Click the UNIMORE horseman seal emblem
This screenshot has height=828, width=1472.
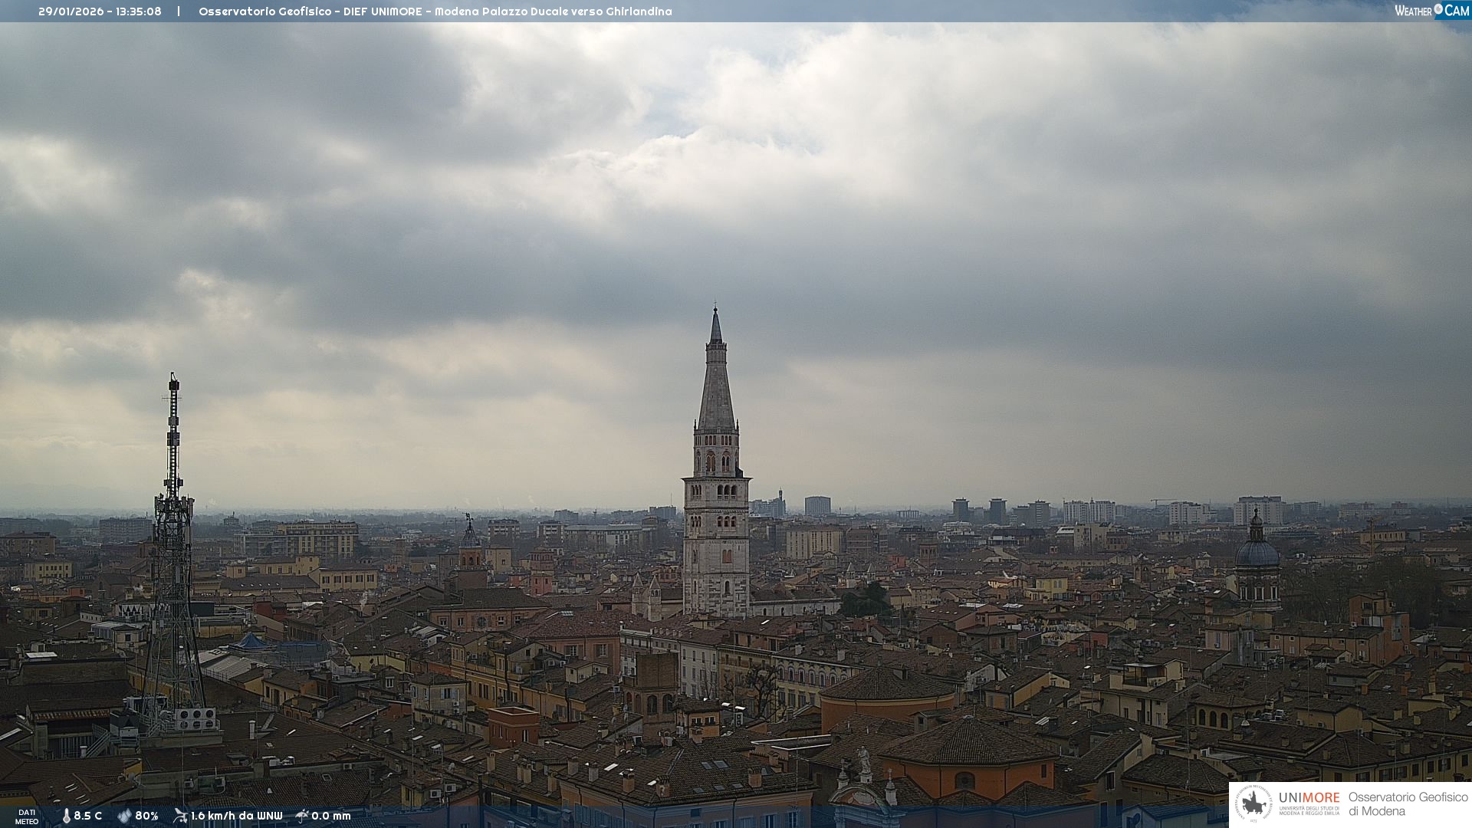click(1253, 804)
